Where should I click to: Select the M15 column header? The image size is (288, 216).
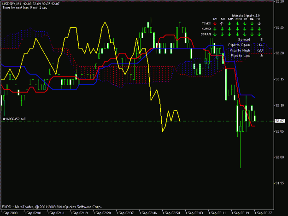pos(230,19)
